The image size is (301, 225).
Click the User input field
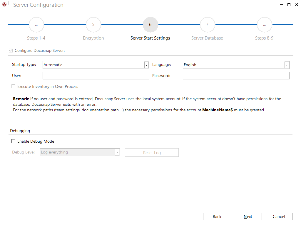click(x=96, y=76)
